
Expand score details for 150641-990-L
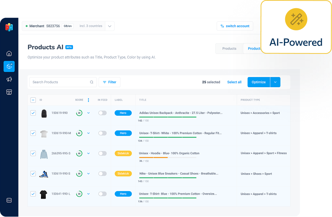coord(89,194)
